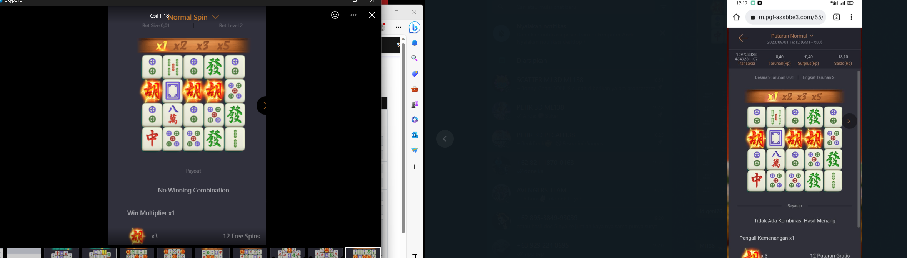907x258 pixels.
Task: Click blank framed tile in mobile grid
Action: pyautogui.click(x=775, y=138)
